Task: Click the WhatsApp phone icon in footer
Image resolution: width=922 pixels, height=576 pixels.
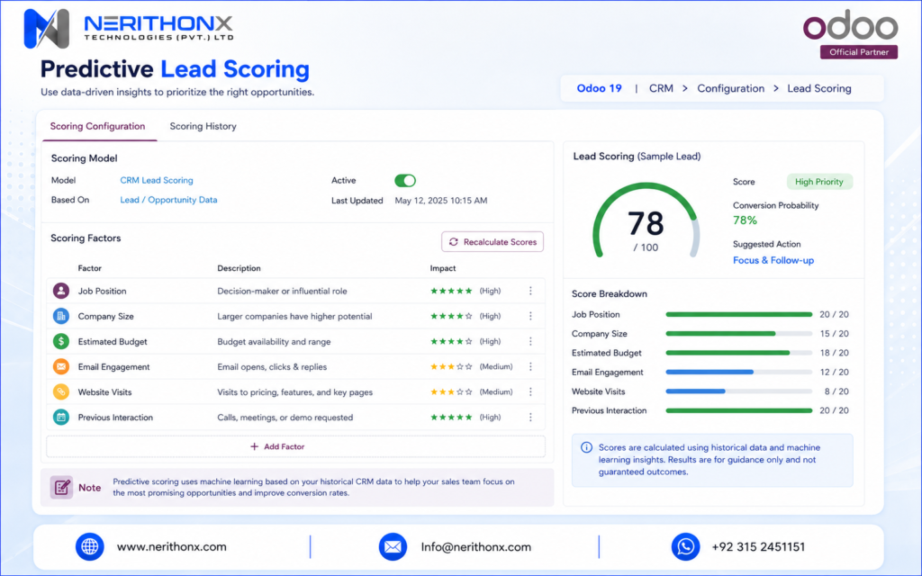Action: (x=685, y=546)
